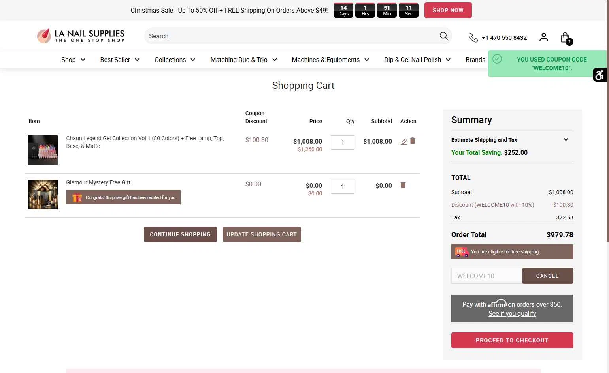Expand Estimate Shipping and Tax section
This screenshot has height=373, width=609.
(x=512, y=140)
